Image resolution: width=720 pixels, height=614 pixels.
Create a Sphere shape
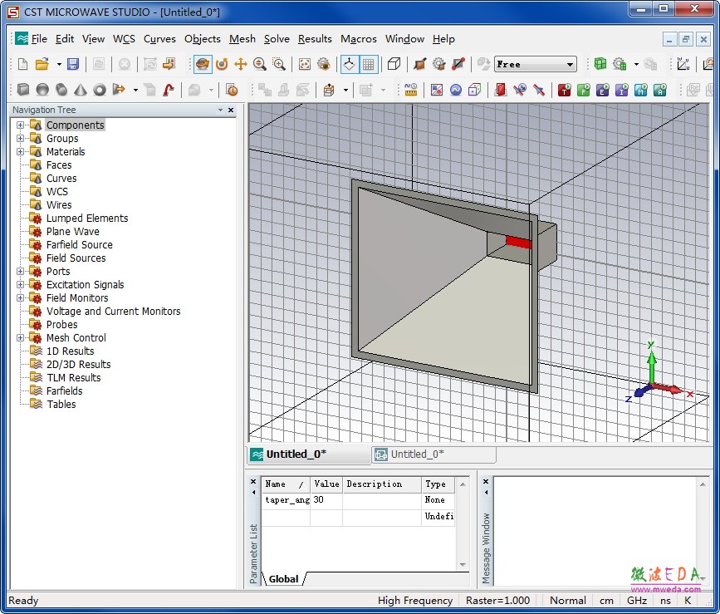pos(42,90)
